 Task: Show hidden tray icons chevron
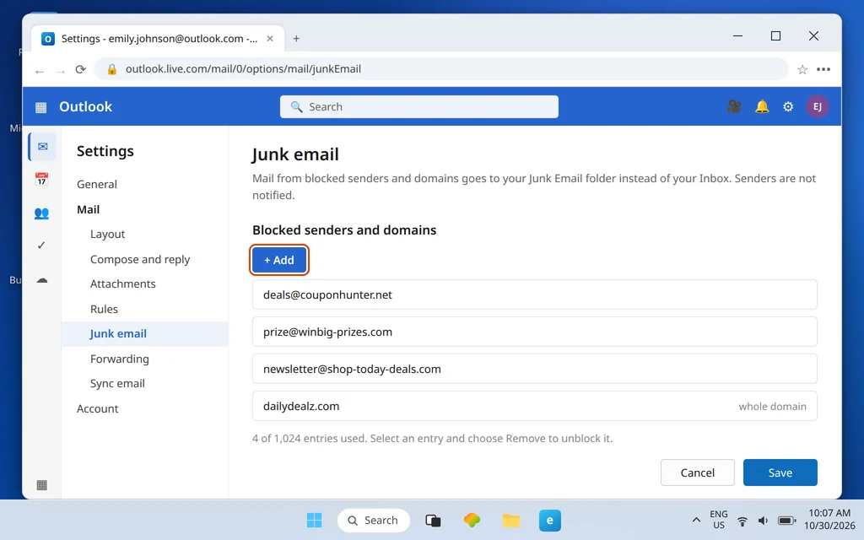tap(696, 520)
